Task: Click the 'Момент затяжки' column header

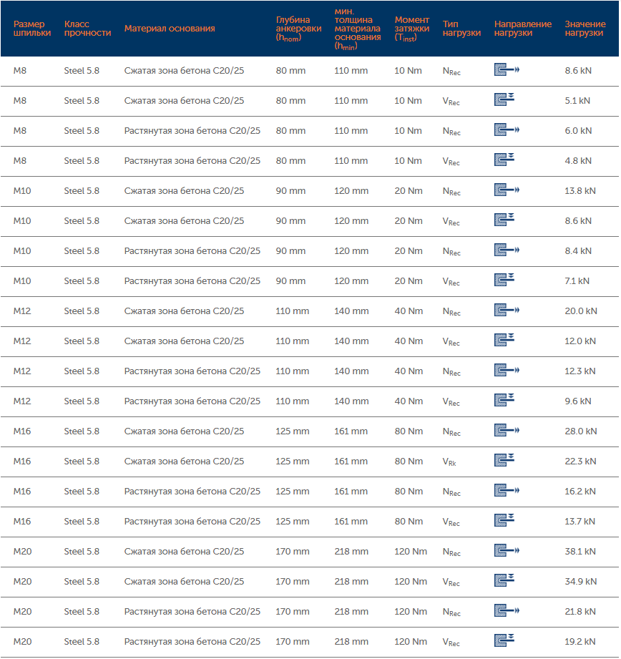Action: tap(412, 29)
